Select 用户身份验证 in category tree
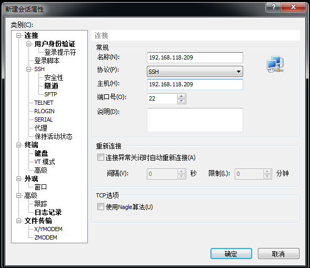Viewport: 310px width, 268px height. coord(55,44)
